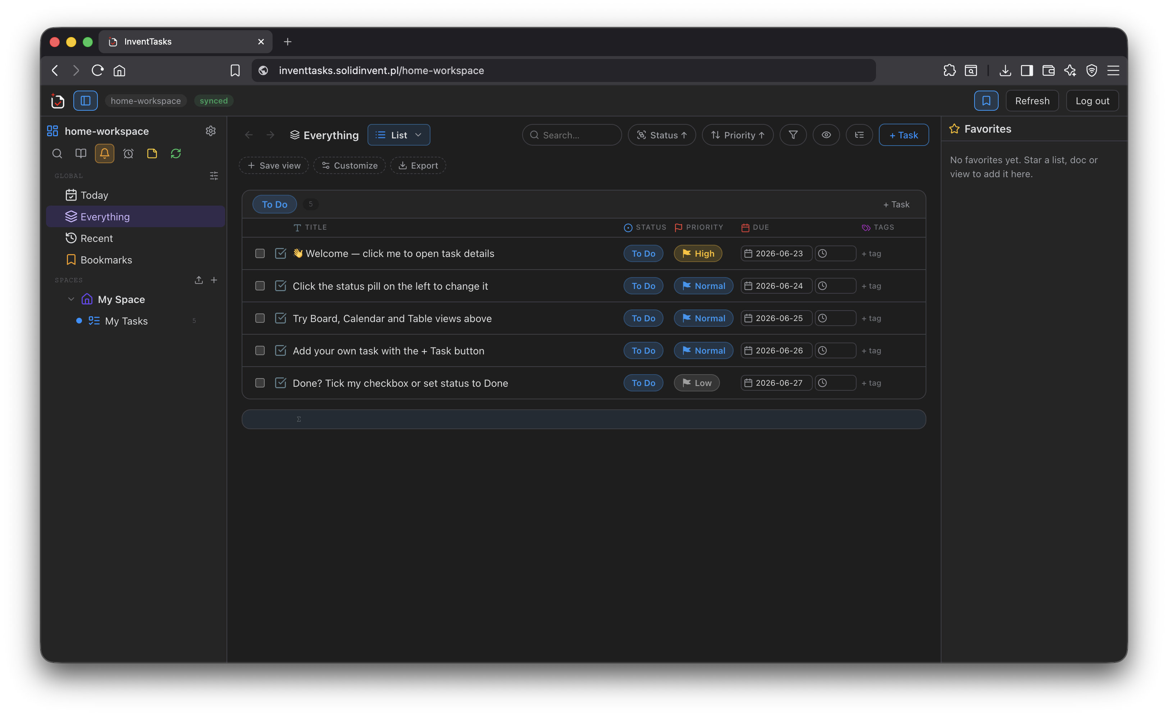The image size is (1168, 716).
Task: Open browser downloads icon
Action: click(1005, 70)
